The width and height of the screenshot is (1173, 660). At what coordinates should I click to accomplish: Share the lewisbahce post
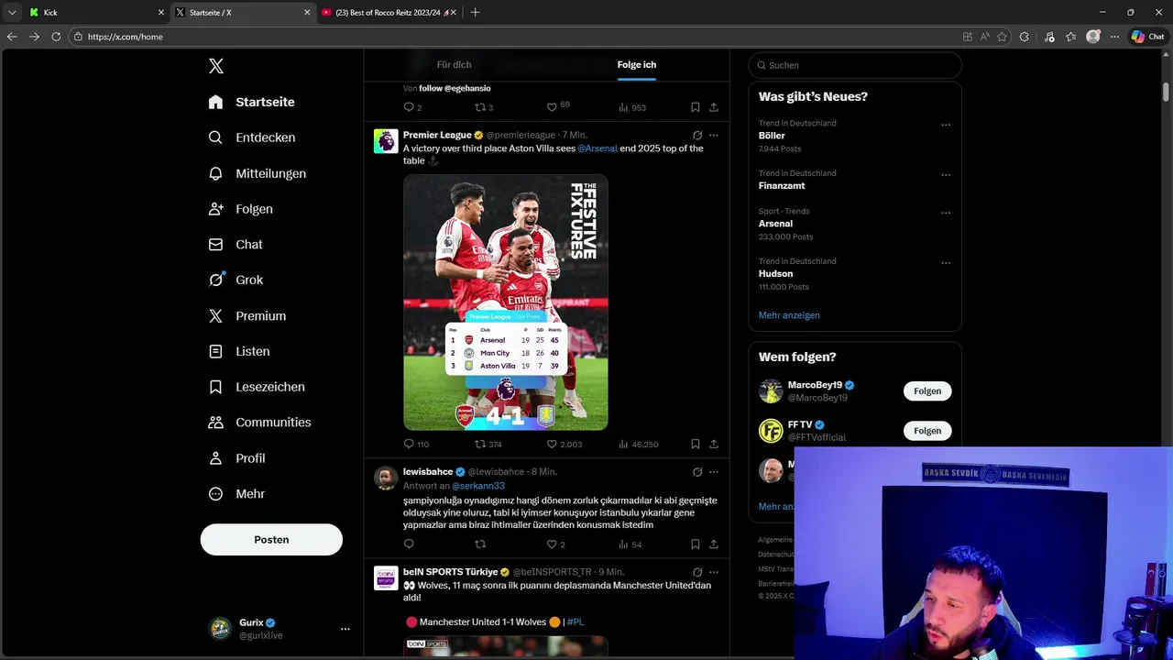(x=714, y=544)
